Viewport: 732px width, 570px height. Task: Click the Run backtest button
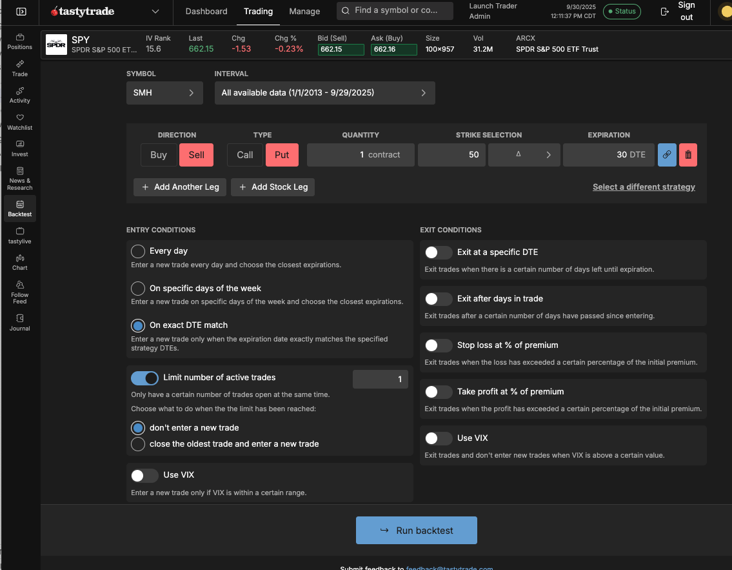coord(417,530)
